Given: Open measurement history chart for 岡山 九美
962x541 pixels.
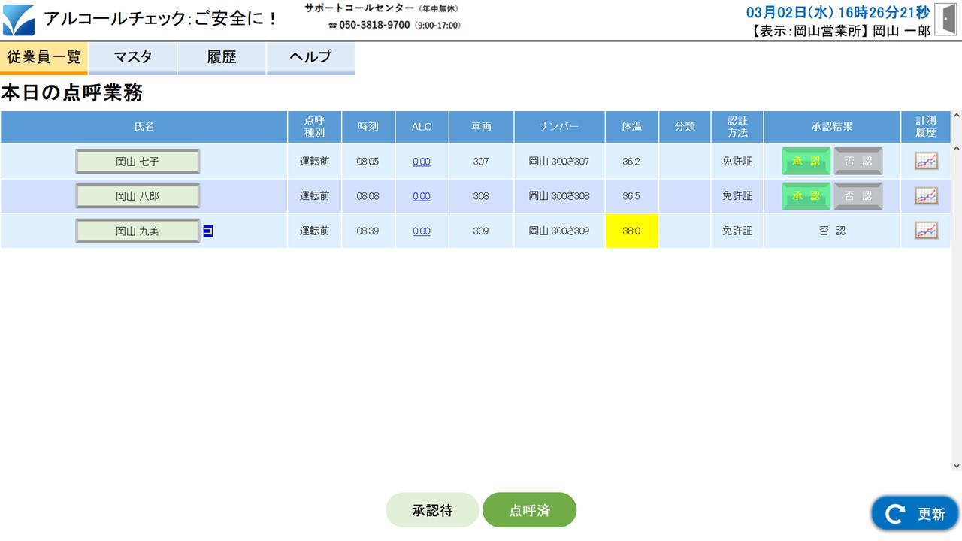Looking at the screenshot, I should 926,231.
